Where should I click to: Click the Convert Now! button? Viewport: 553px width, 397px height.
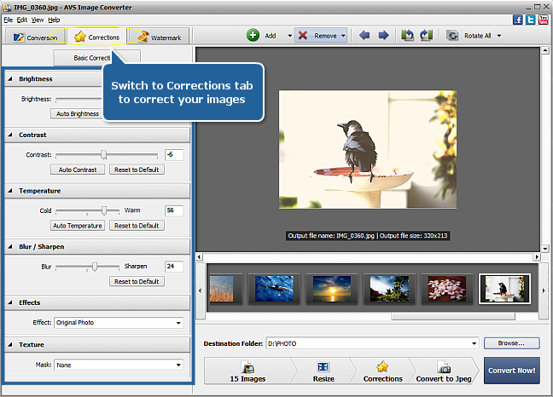(511, 371)
